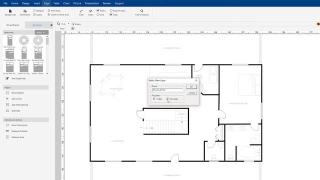Toggle the Margins checkbox
Screen dimensions: 320x180
(34, 10)
